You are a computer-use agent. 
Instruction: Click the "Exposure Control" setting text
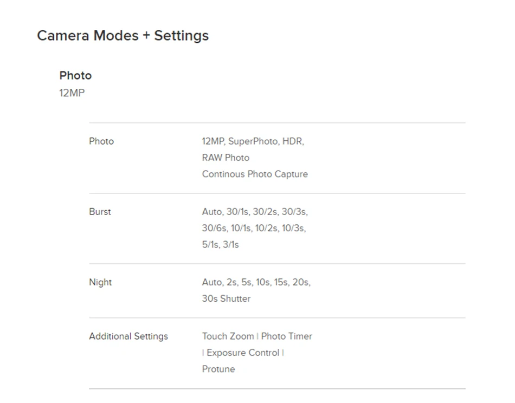point(243,353)
